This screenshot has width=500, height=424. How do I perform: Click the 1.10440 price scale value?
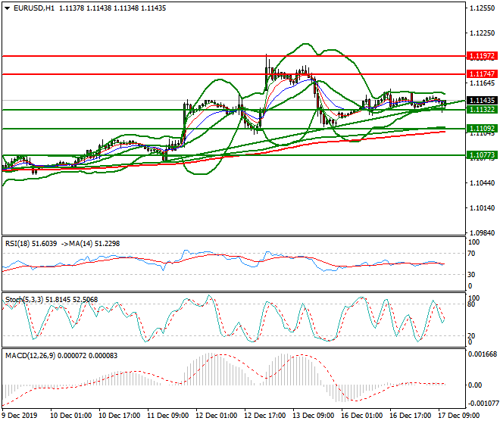pos(483,183)
